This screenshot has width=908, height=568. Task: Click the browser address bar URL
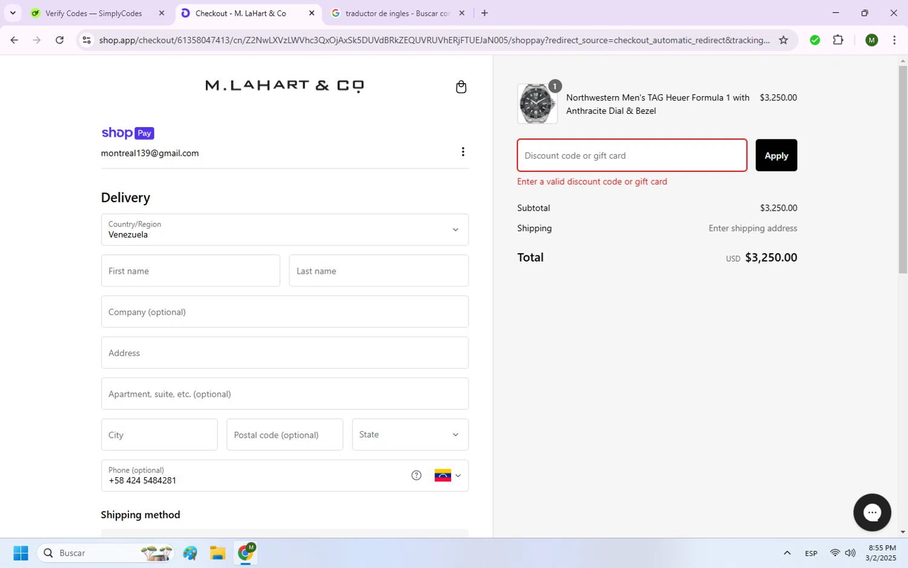pyautogui.click(x=434, y=40)
